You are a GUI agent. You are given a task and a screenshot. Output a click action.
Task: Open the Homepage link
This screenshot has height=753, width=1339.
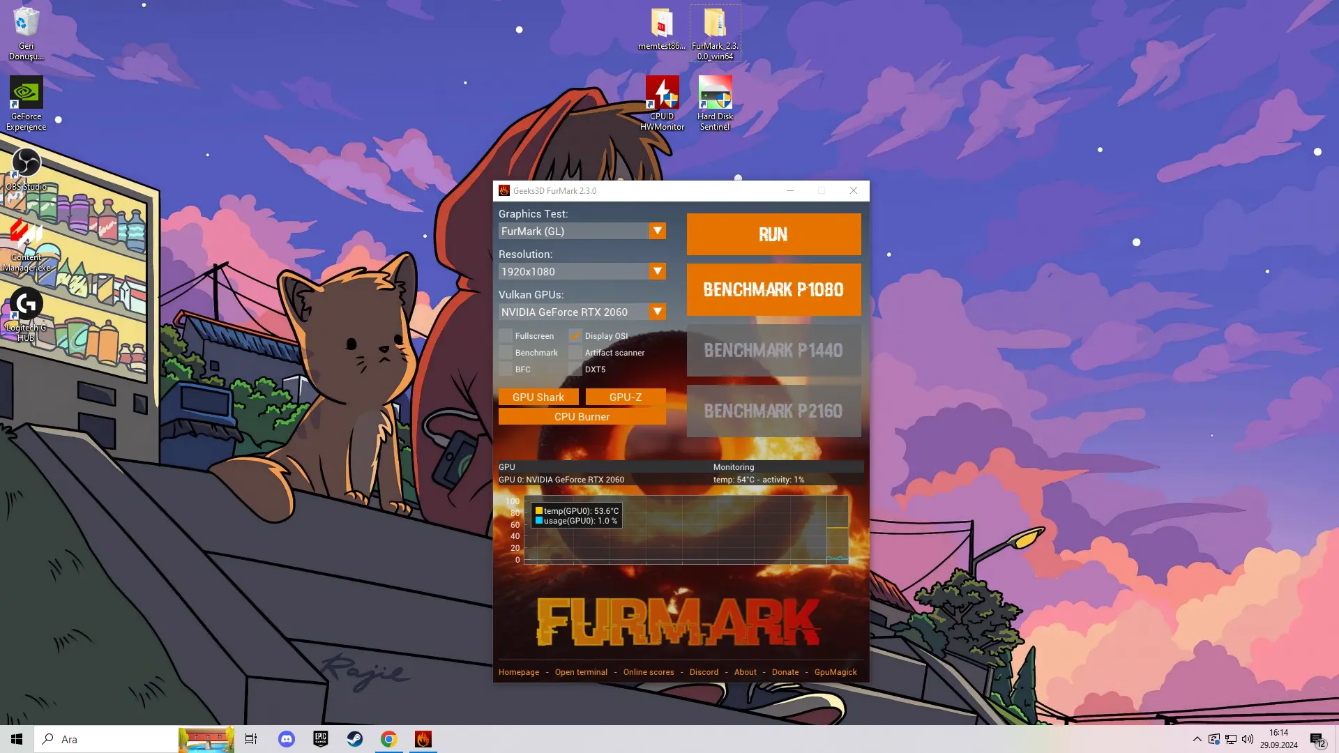519,672
